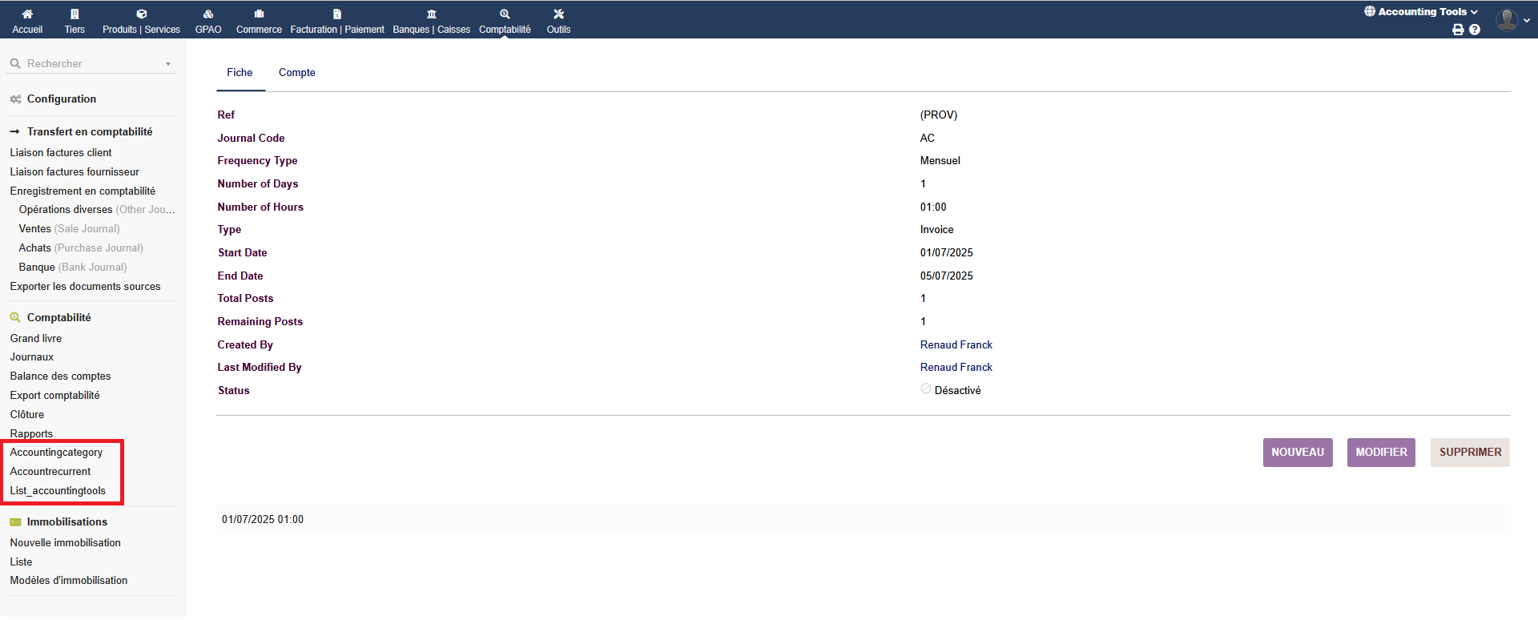Click the Outils tools icon
This screenshot has height=620, width=1538.
[x=558, y=14]
